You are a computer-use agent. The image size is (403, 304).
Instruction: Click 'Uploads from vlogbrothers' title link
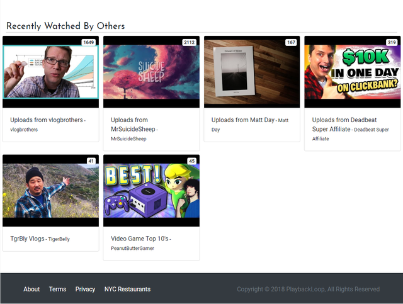coord(47,120)
